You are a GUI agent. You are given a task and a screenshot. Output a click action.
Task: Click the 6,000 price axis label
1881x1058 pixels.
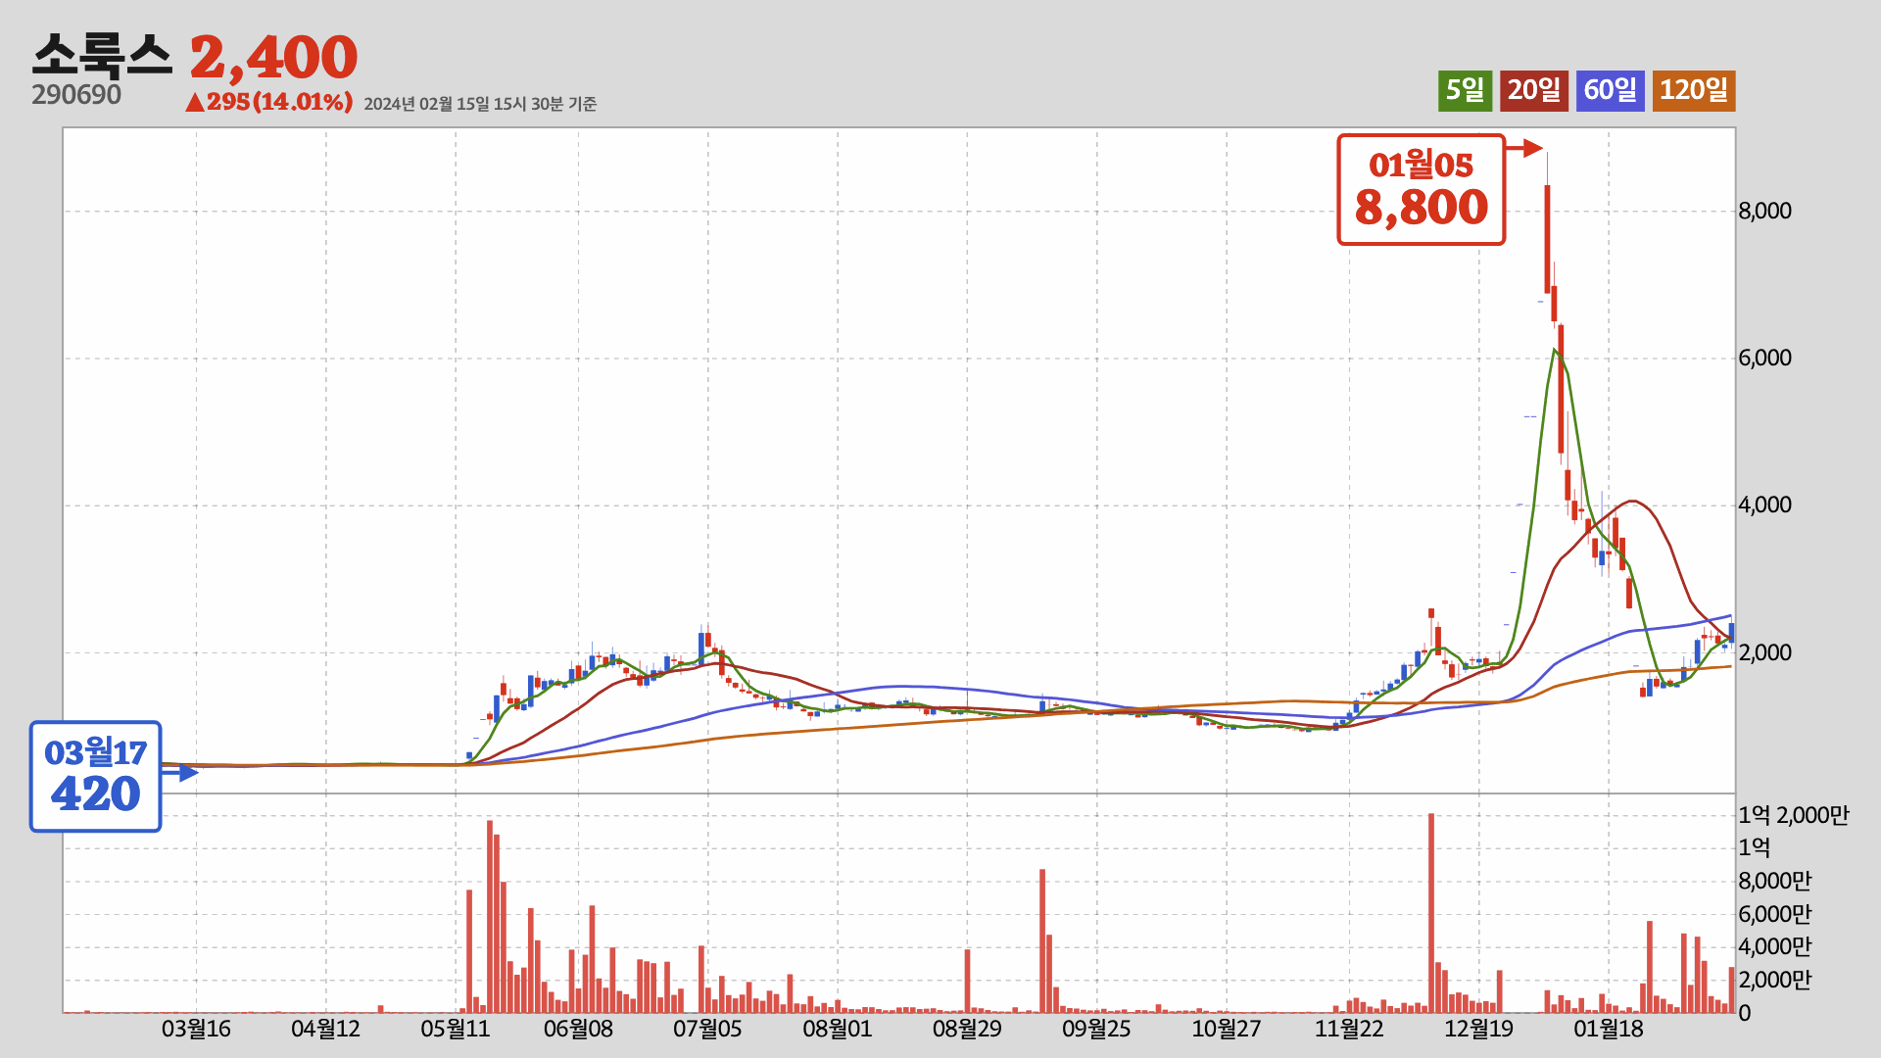tap(1764, 358)
